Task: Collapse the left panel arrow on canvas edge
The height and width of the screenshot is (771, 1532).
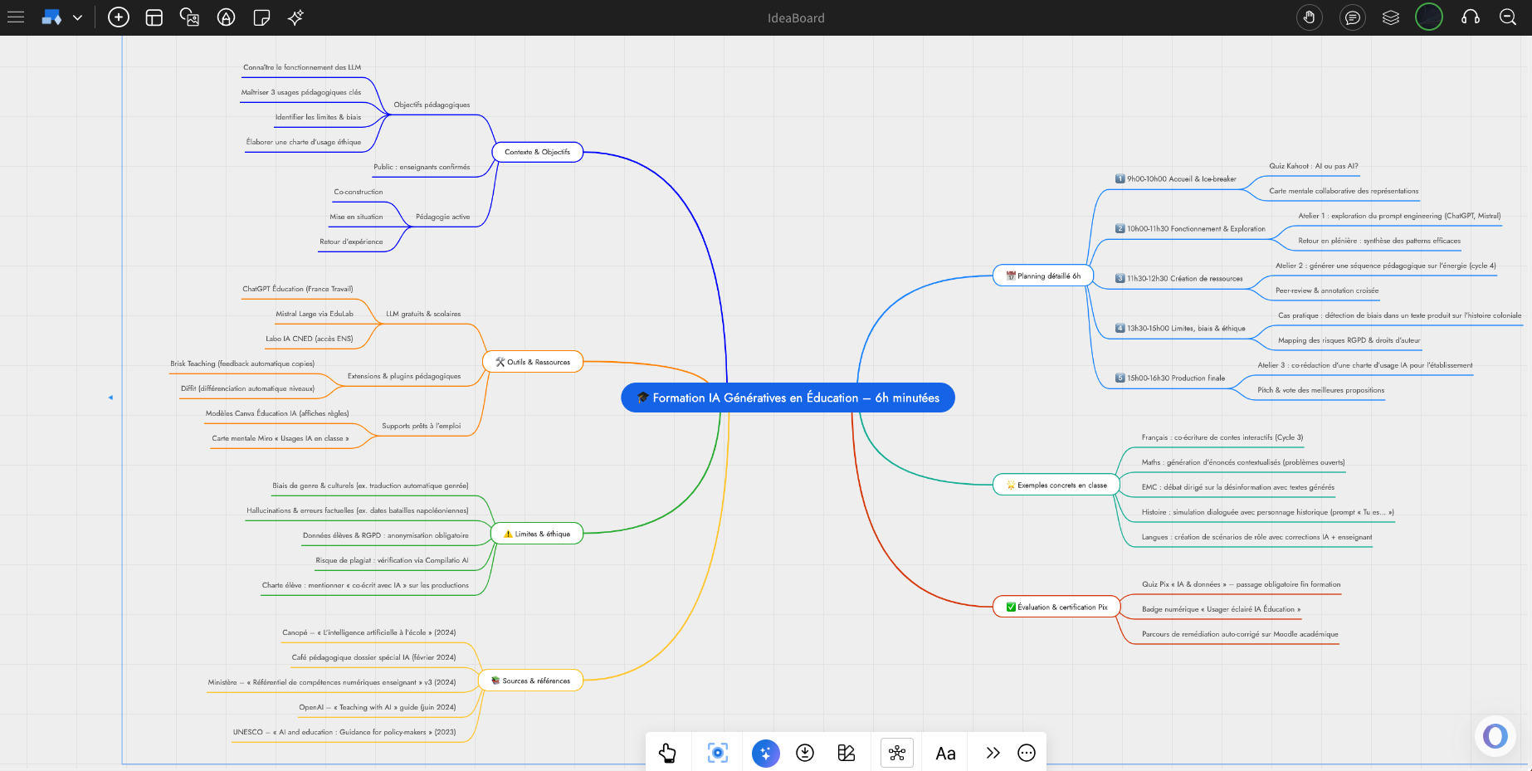Action: [x=110, y=398]
